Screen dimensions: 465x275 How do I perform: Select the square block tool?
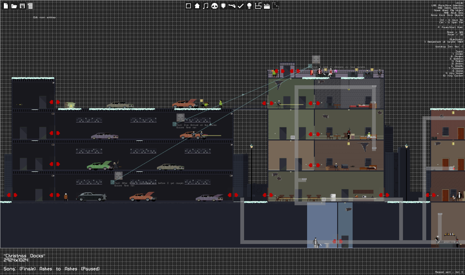coord(188,6)
